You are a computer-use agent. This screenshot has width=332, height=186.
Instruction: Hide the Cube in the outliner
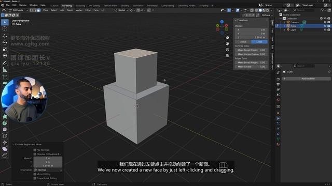[x=325, y=26]
